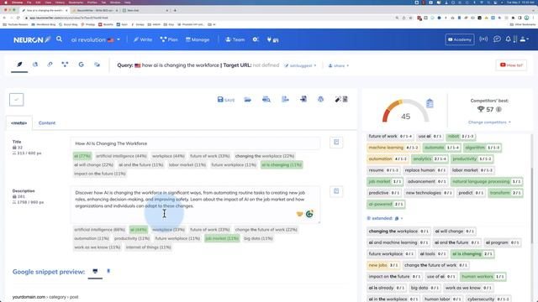
Task: Click the WordPress icon
Action: 320,99
